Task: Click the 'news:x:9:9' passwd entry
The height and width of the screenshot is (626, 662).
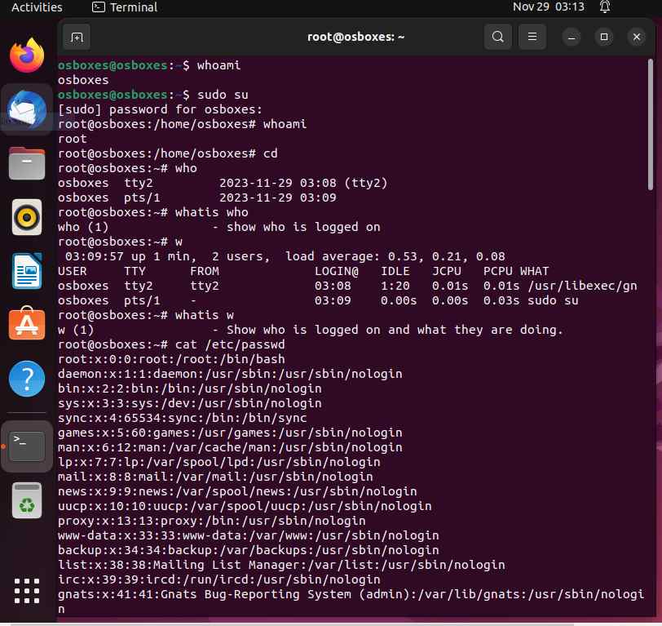Action: click(x=237, y=491)
